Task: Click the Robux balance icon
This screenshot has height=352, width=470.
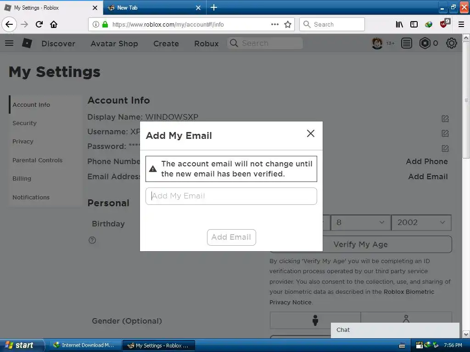Action: (x=425, y=44)
